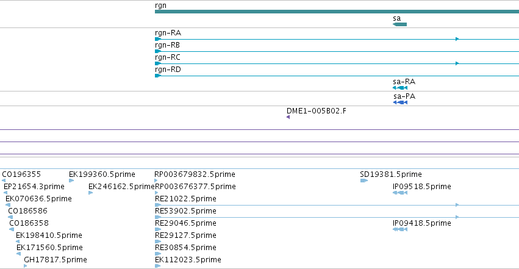Select the rgn-RA transcript label
Viewport: 519px width, 269px height.
pyautogui.click(x=168, y=33)
